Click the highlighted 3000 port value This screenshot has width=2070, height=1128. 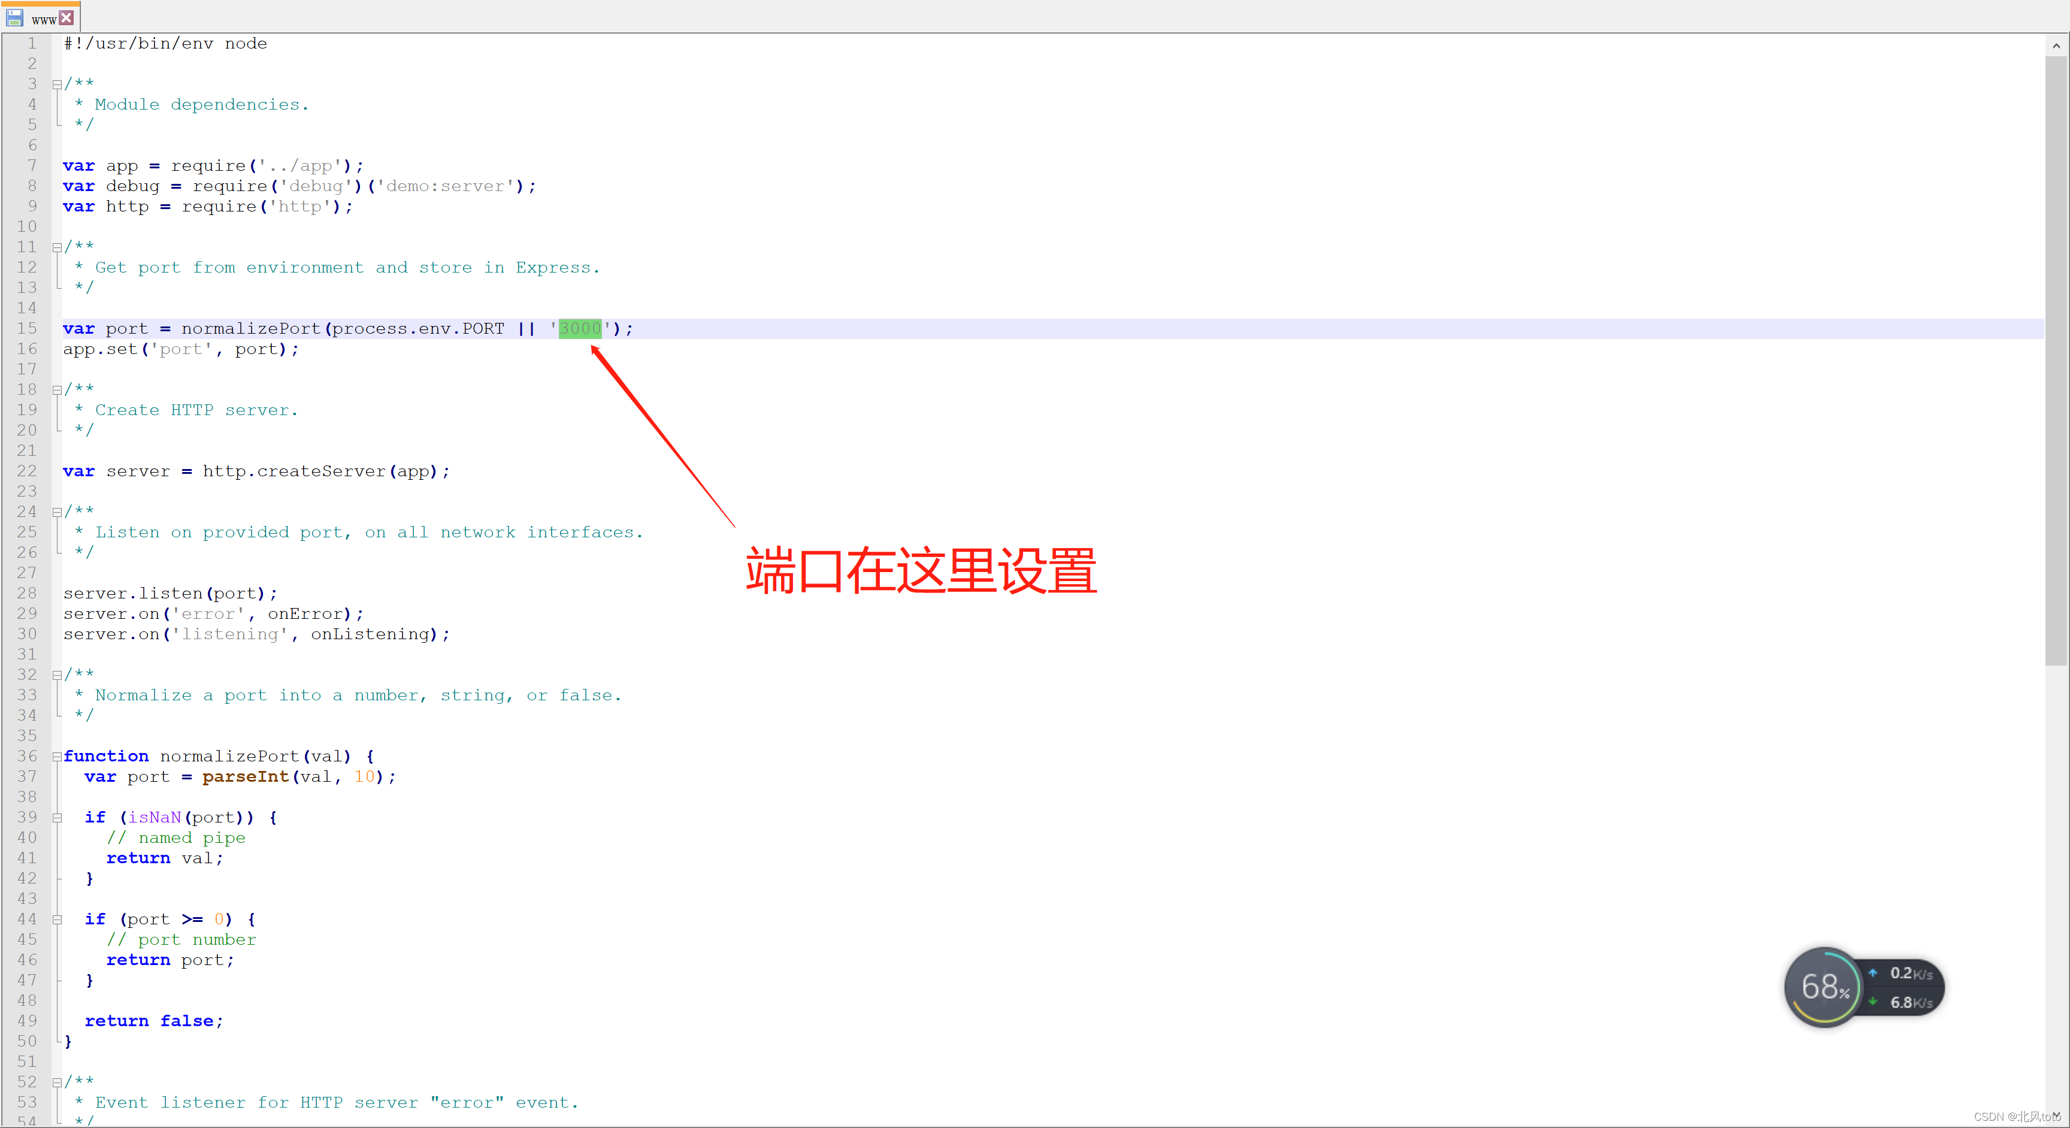click(579, 329)
